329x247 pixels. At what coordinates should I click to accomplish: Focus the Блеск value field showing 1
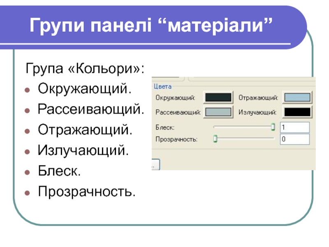[294, 128]
